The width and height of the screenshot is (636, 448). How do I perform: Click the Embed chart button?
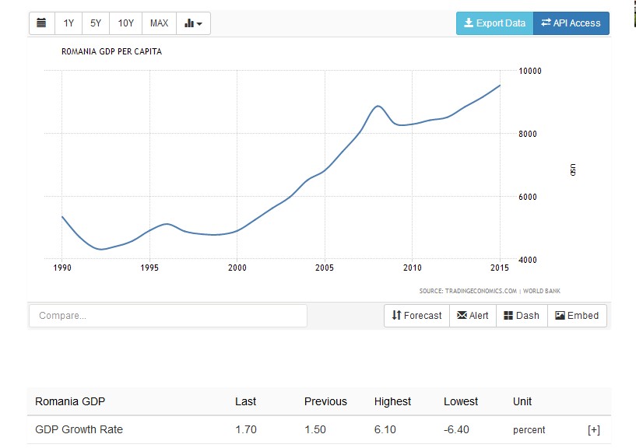pos(577,316)
